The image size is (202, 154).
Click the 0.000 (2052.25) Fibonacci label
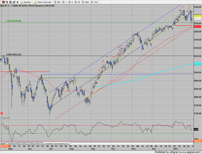pos(14,55)
